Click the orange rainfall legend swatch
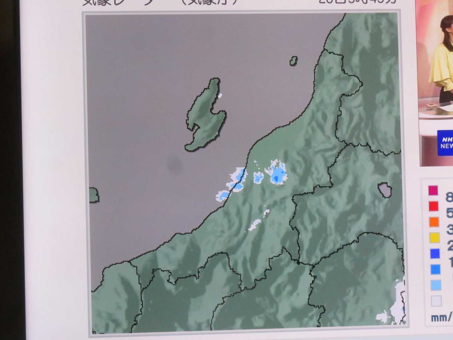 [x=434, y=222]
